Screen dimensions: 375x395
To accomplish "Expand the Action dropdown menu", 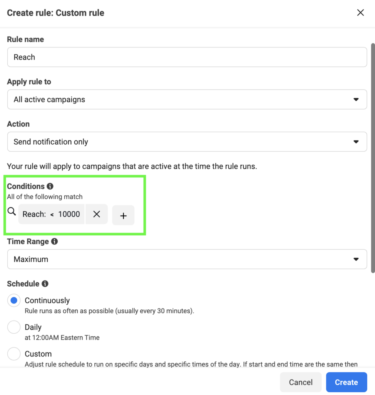I will tap(187, 142).
